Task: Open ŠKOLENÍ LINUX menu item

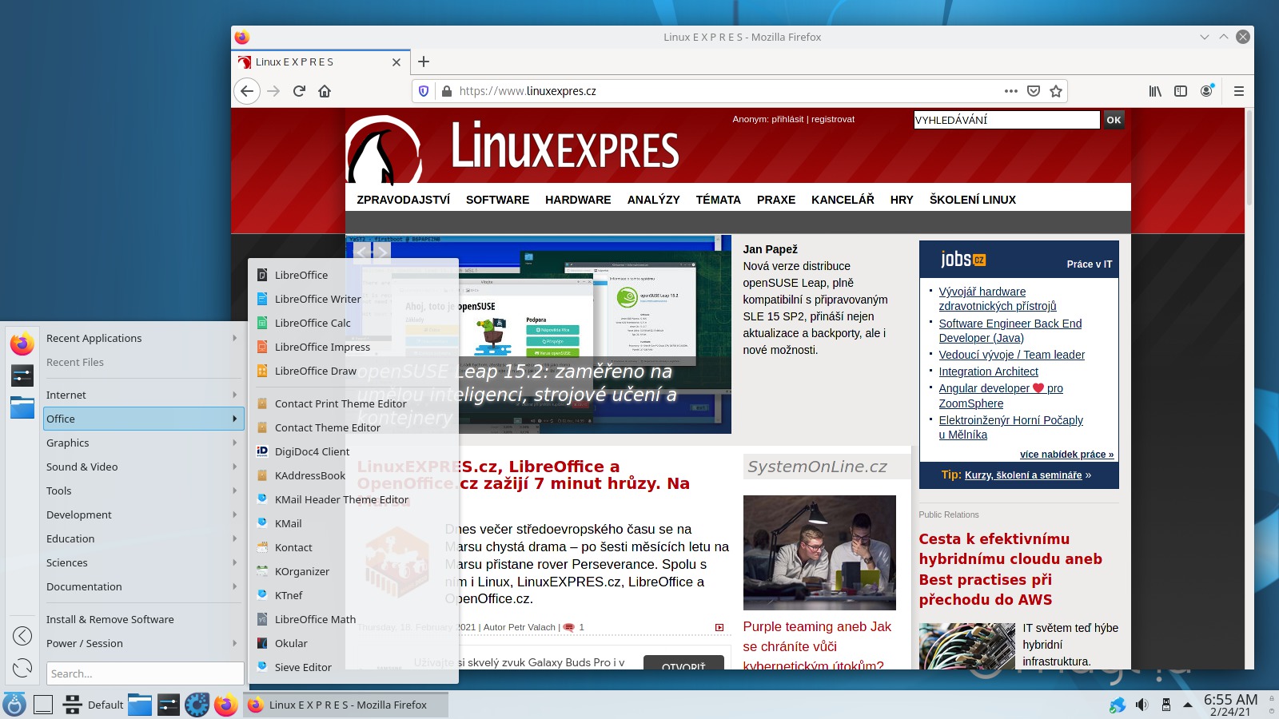Action: 972,200
